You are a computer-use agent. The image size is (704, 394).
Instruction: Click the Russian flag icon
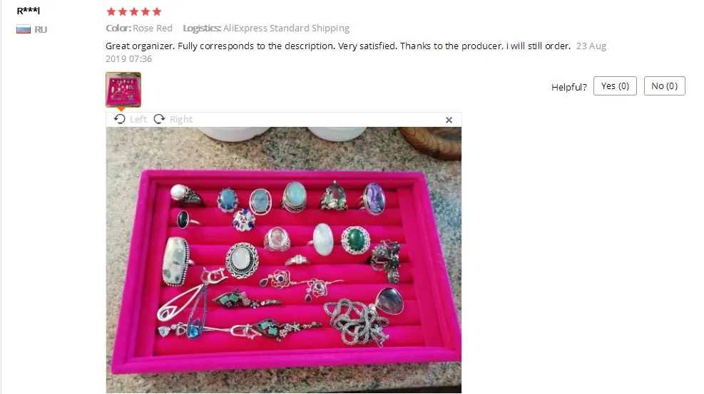[x=24, y=30]
